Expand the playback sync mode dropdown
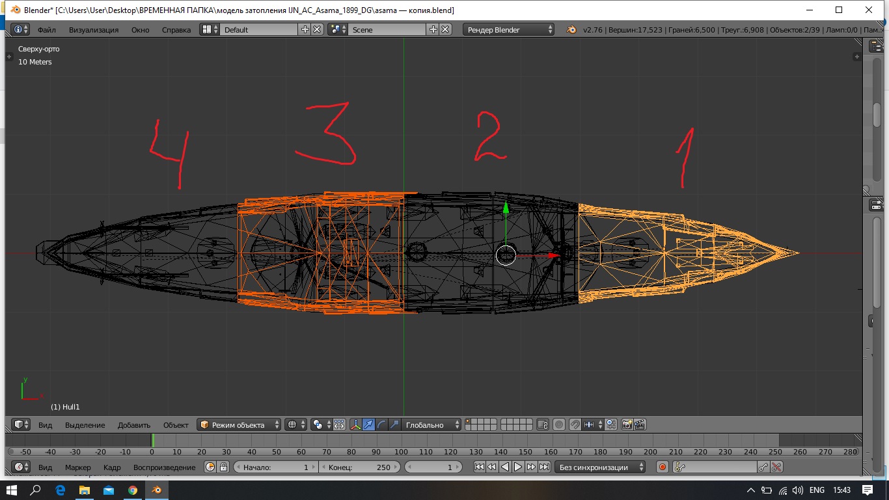 (x=601, y=467)
